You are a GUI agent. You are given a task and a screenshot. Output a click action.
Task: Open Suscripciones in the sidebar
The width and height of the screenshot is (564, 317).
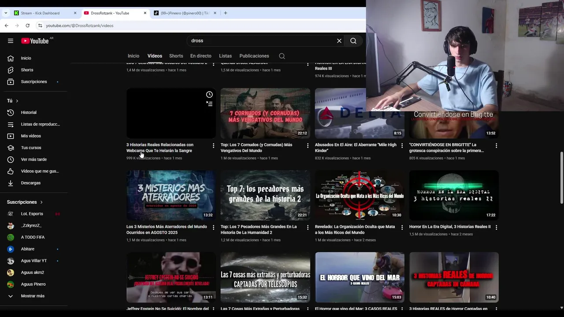pyautogui.click(x=33, y=82)
